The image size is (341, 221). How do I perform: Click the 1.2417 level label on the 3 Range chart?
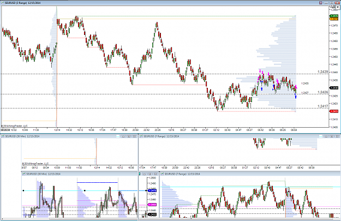point(323,106)
